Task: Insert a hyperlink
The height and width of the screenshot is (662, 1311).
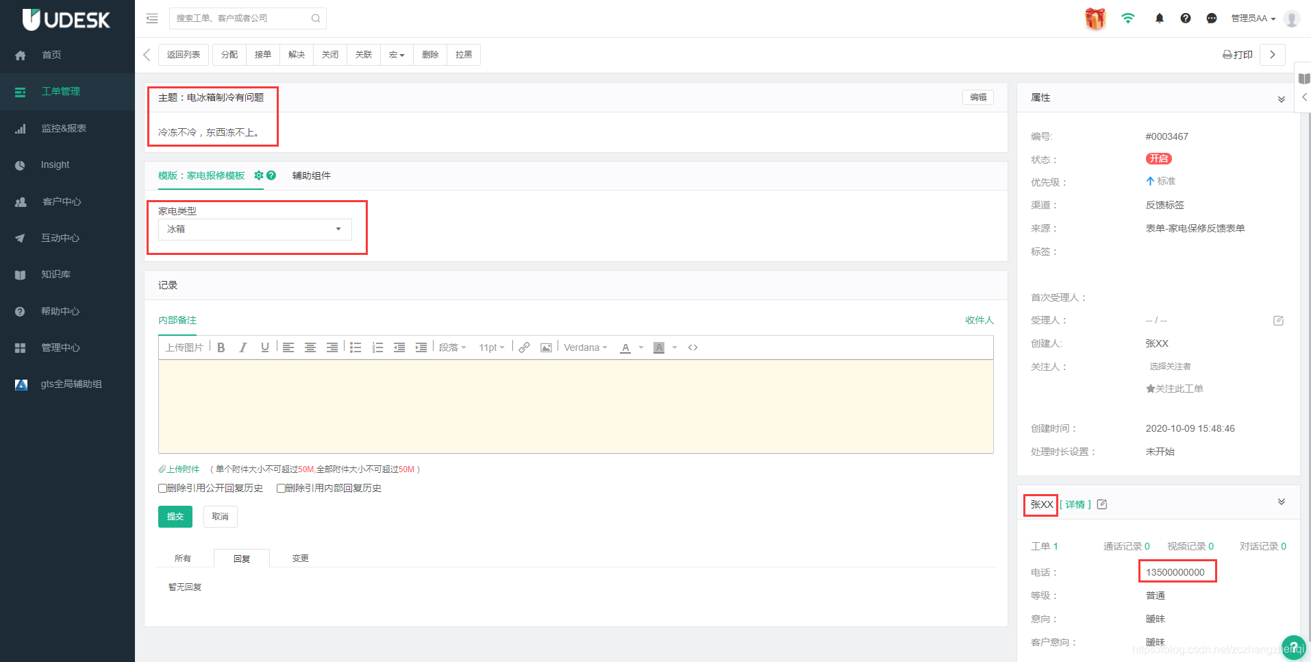Action: pos(524,347)
